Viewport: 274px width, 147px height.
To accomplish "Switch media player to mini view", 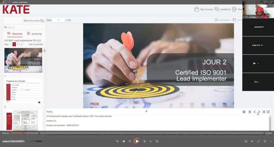I will [x=265, y=141].
